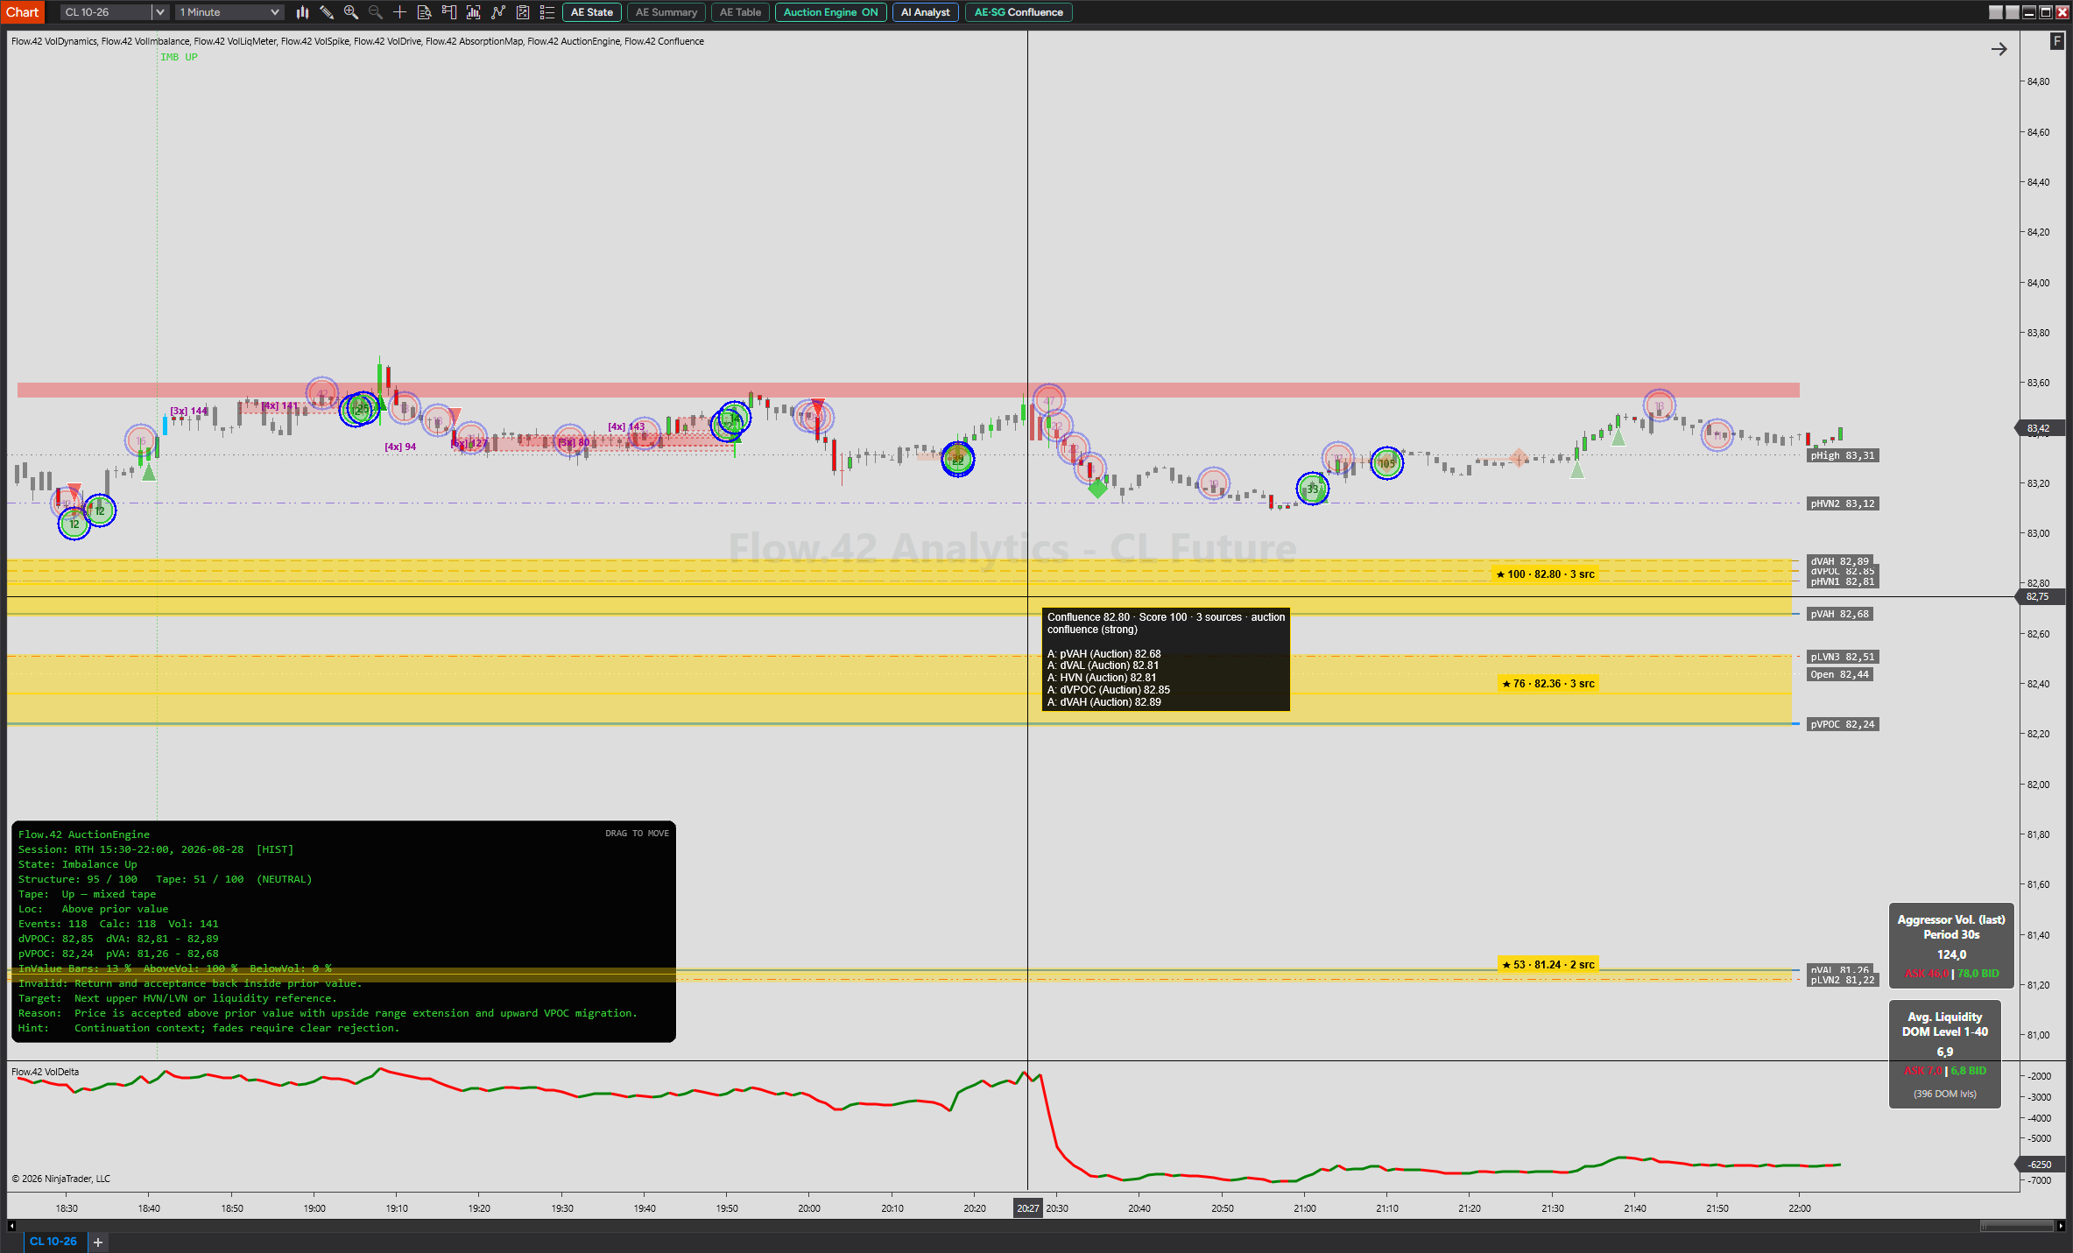The width and height of the screenshot is (2073, 1253).
Task: Click the Avg. Liquidity DOM Level 1-40 panel
Action: coord(1945,1054)
